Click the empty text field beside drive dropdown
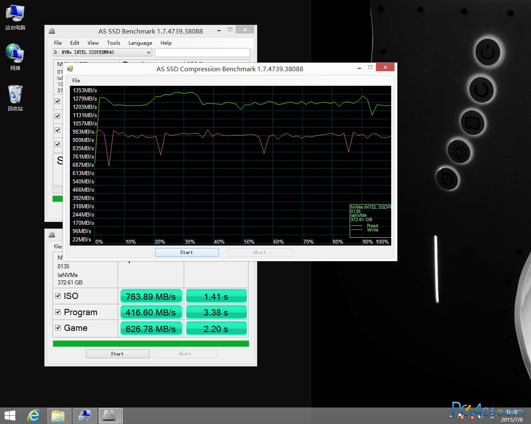Image resolution: width=531 pixels, height=424 pixels. pos(202,52)
